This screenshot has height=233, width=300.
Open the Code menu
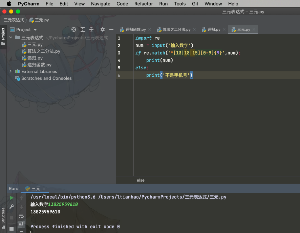click(122, 4)
